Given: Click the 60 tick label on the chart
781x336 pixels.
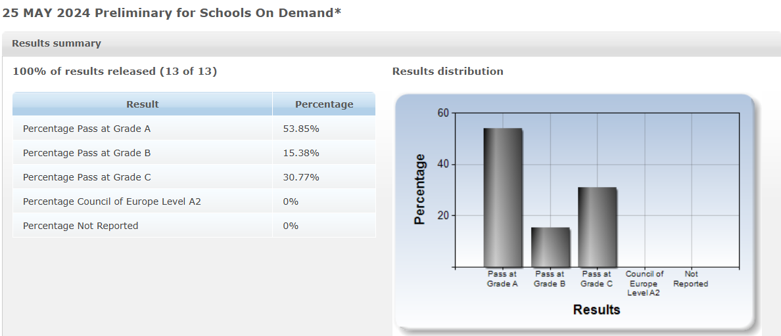Looking at the screenshot, I should [444, 113].
